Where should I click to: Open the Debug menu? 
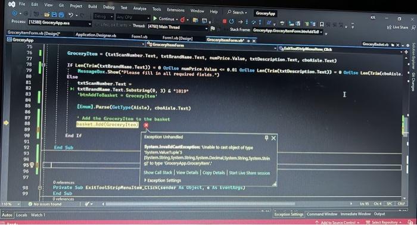108,7
